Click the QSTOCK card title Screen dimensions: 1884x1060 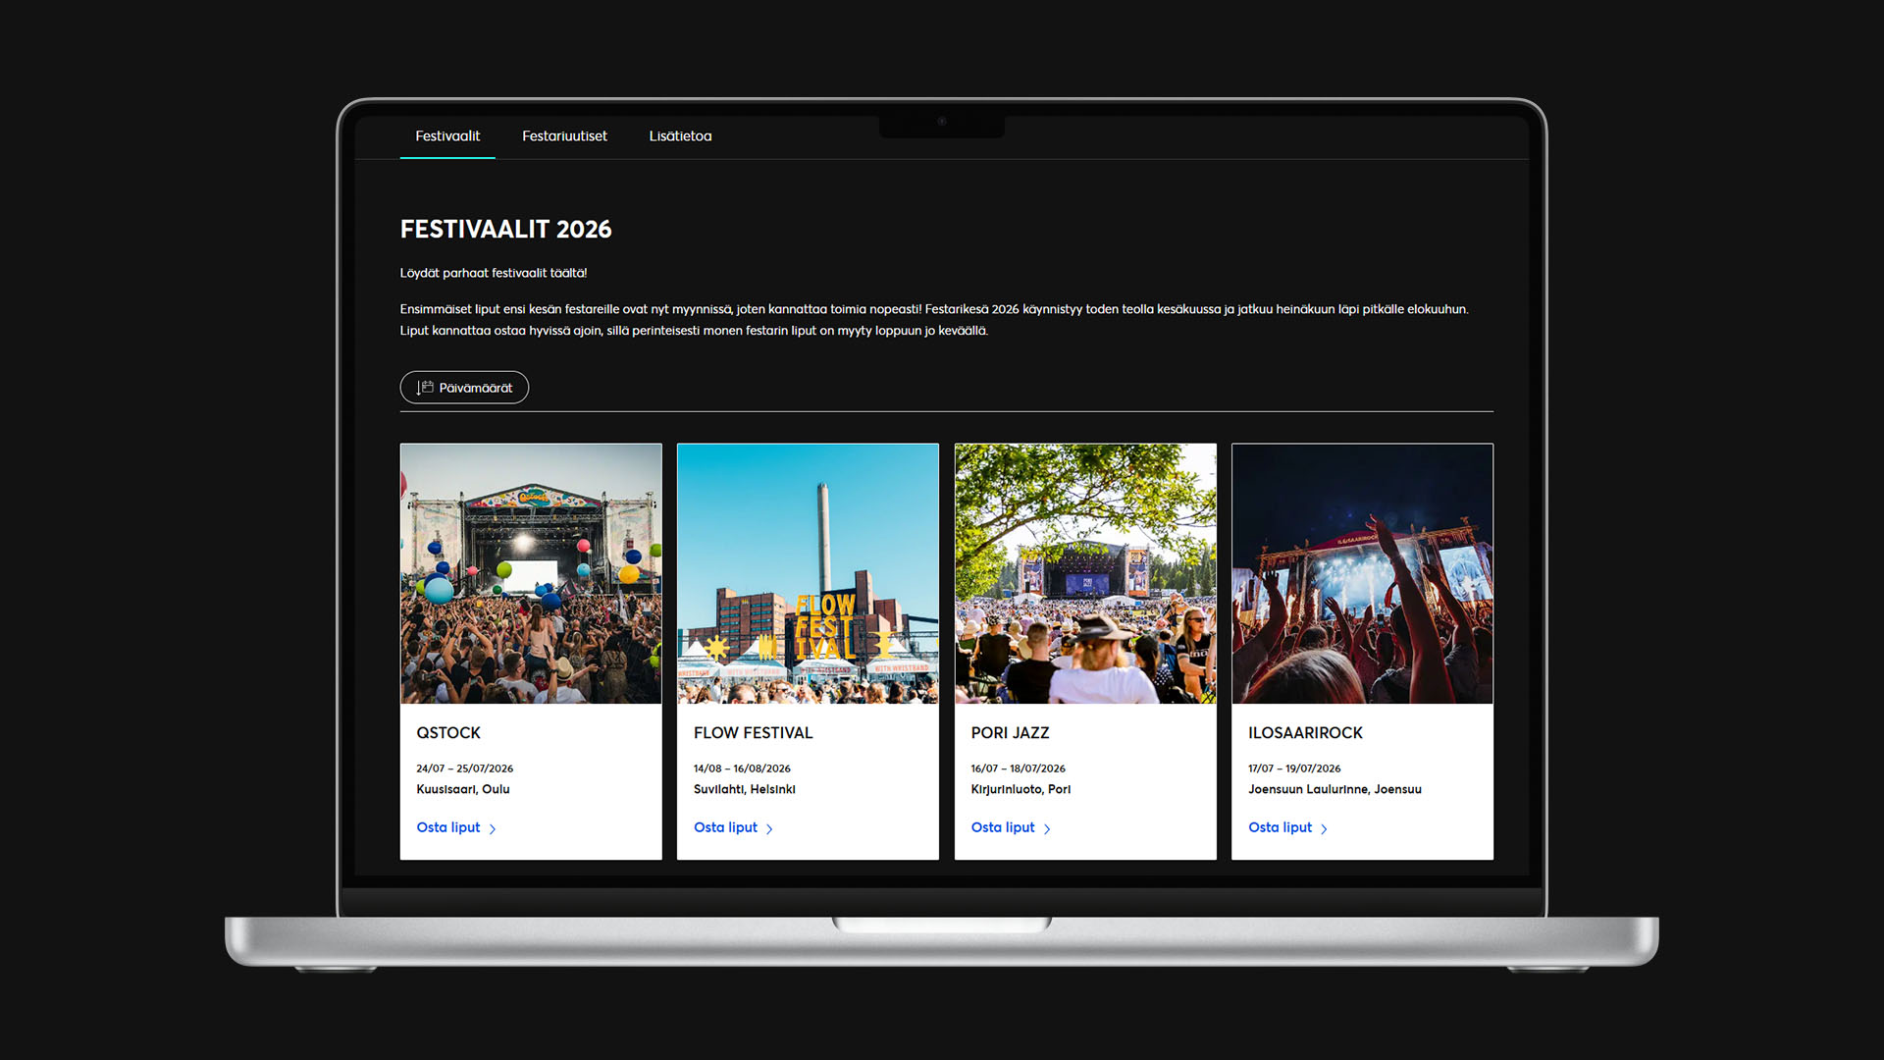(448, 733)
